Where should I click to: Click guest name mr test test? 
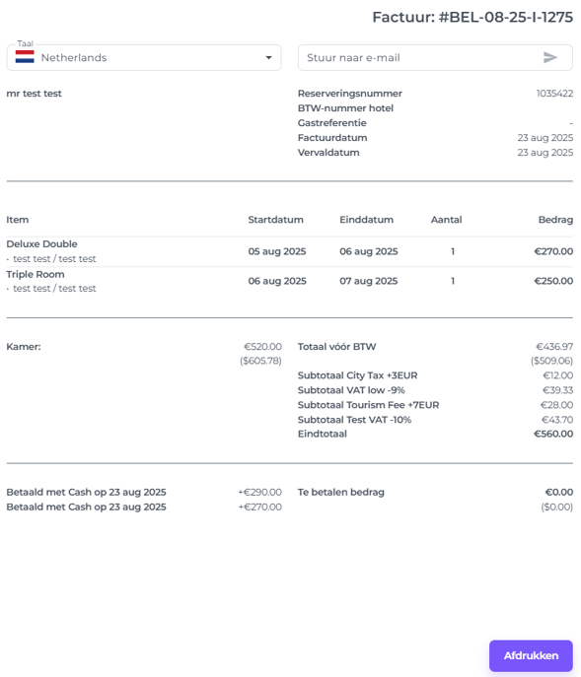click(35, 94)
